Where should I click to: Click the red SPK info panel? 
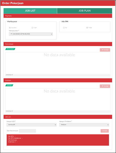(58, 140)
